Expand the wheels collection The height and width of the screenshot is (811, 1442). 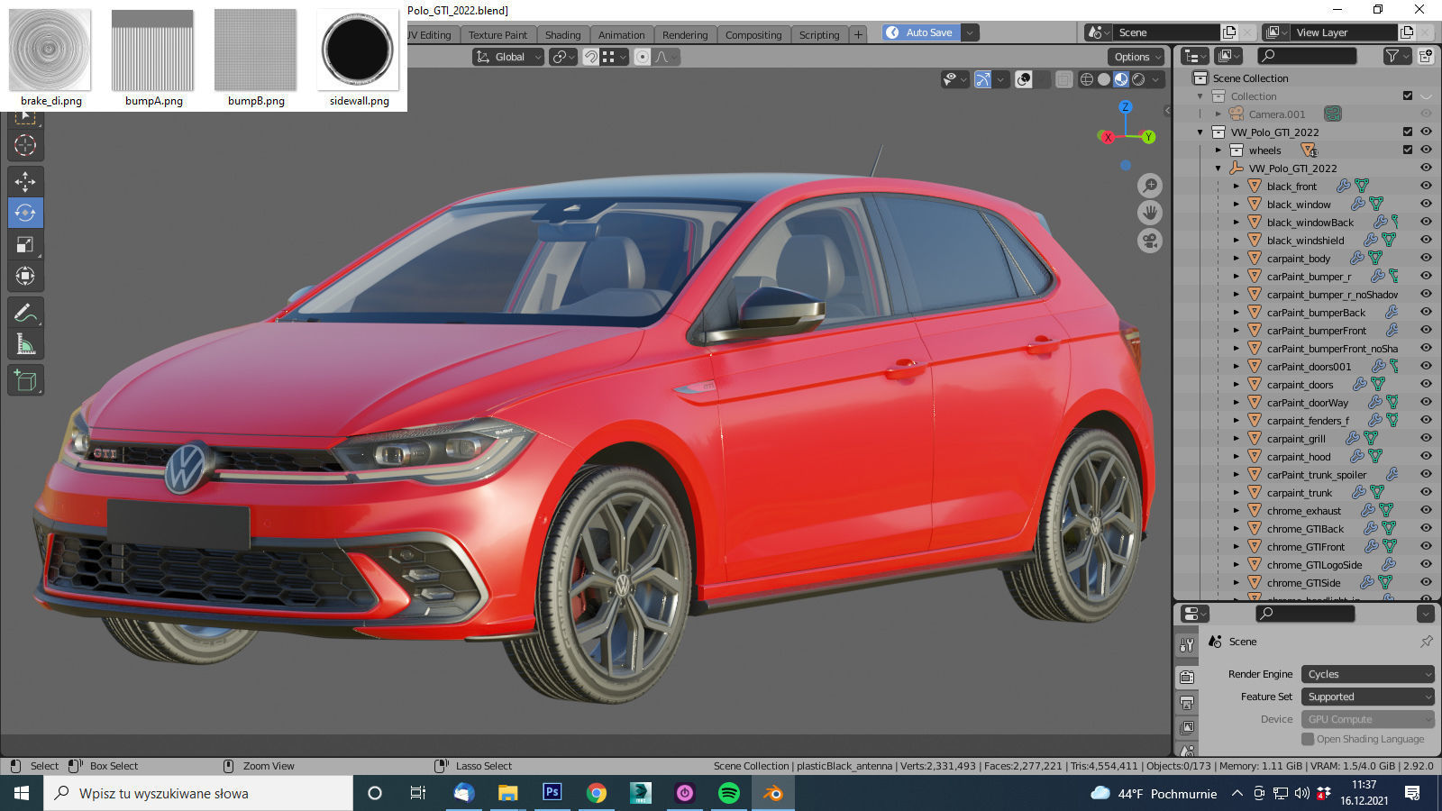pos(1218,150)
